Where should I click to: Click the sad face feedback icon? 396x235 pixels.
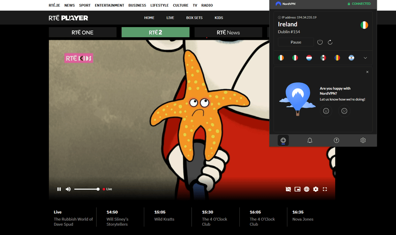point(344,111)
